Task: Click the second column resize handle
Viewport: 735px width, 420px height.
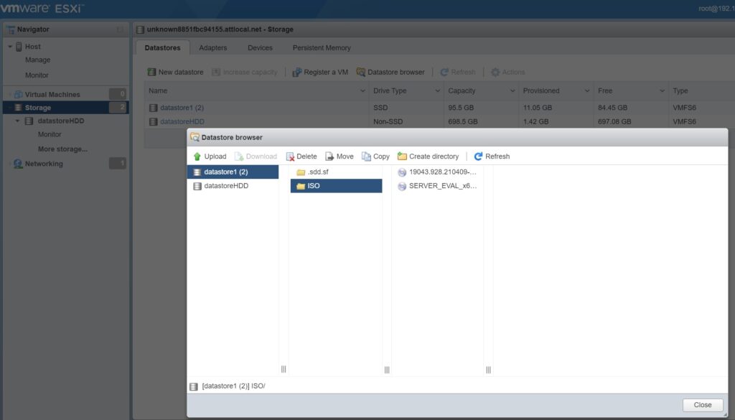Action: pyautogui.click(x=387, y=370)
